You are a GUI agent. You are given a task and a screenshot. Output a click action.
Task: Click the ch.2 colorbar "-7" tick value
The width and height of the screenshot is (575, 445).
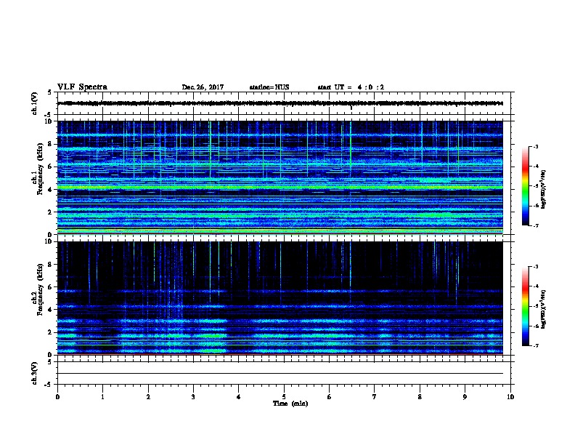tap(536, 346)
